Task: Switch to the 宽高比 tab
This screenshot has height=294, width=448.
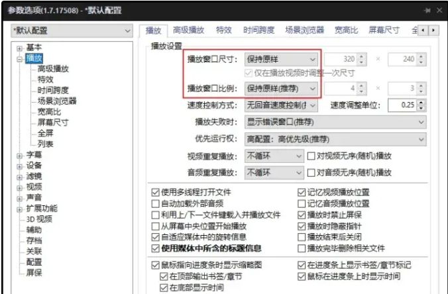Action: click(347, 30)
